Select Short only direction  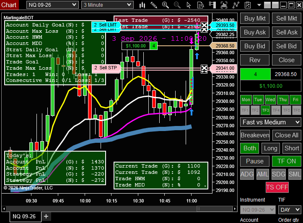pyautogui.click(x=292, y=148)
